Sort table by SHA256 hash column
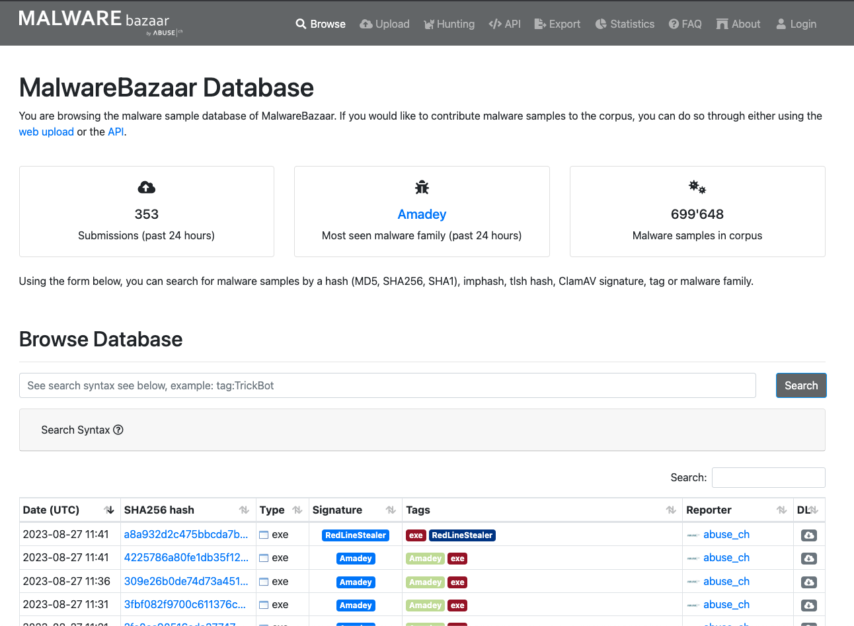Screen dimensions: 854x626 point(244,510)
